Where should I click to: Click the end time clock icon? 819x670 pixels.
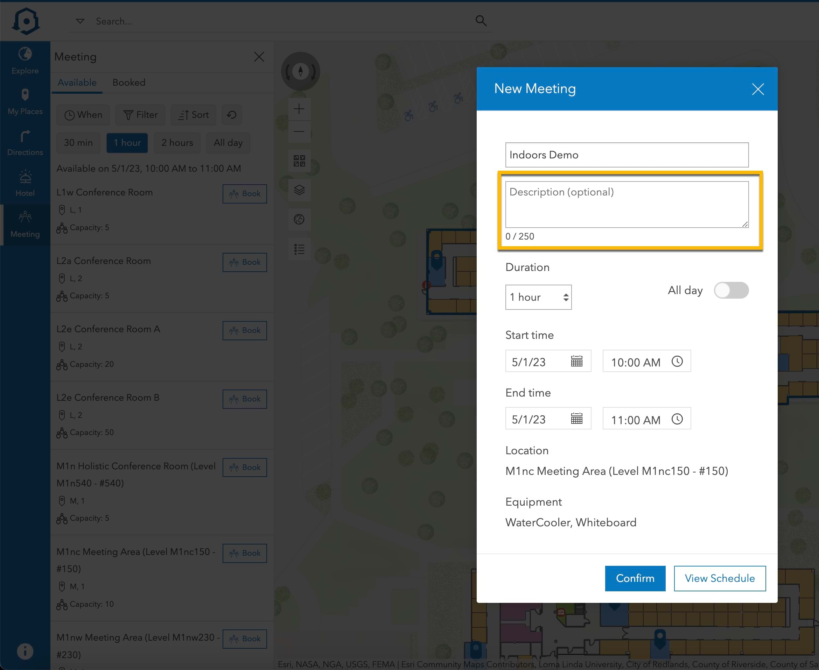click(x=677, y=419)
